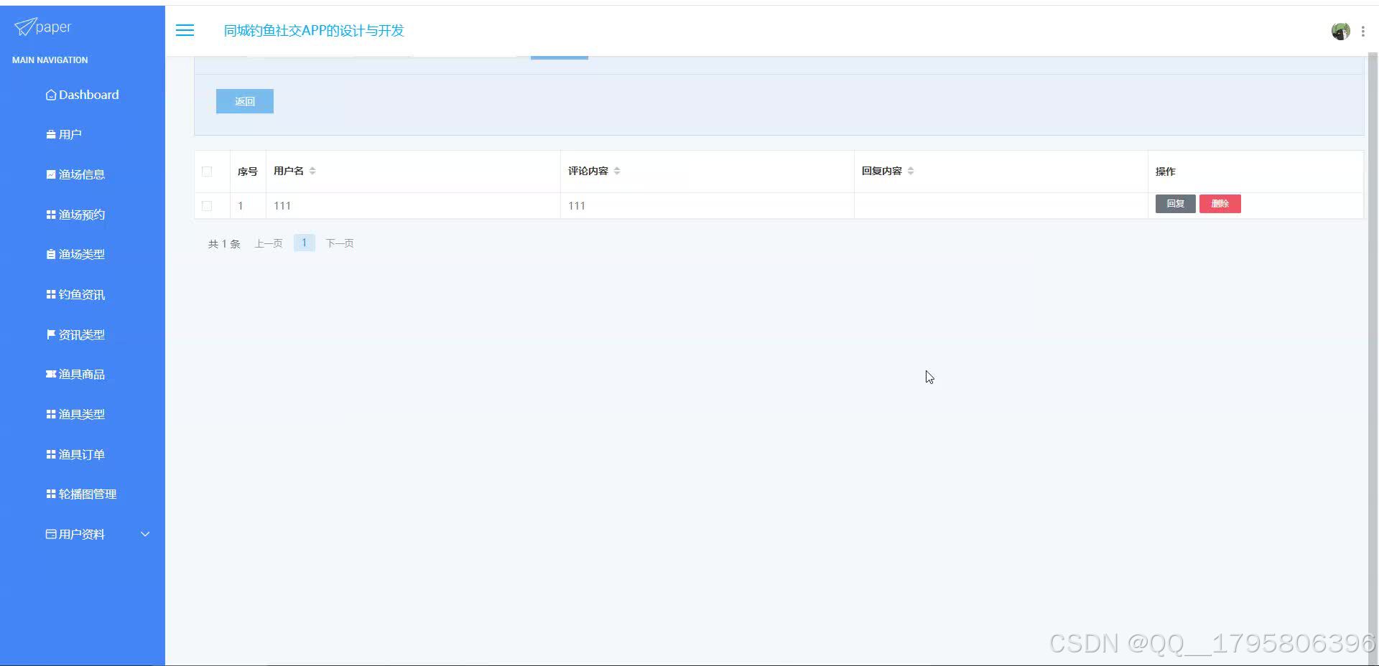Click the 返回 button
1379x666 pixels.
[x=245, y=101]
